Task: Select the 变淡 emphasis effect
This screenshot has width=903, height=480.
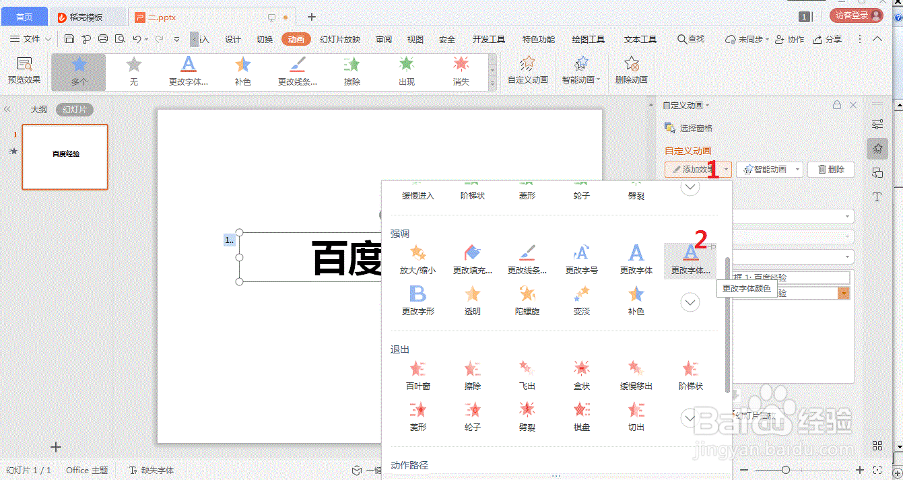Action: click(582, 301)
